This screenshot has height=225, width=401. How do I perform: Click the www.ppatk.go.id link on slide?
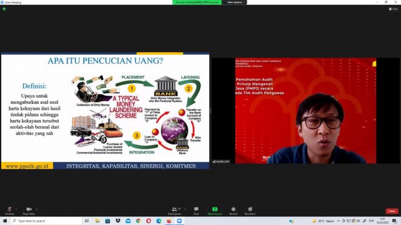tap(27, 166)
